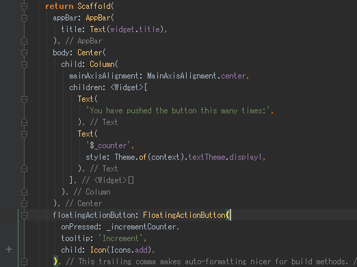Click 'mainAxisAlignment:' parameter name
This screenshot has height=267, width=357.
click(106, 76)
